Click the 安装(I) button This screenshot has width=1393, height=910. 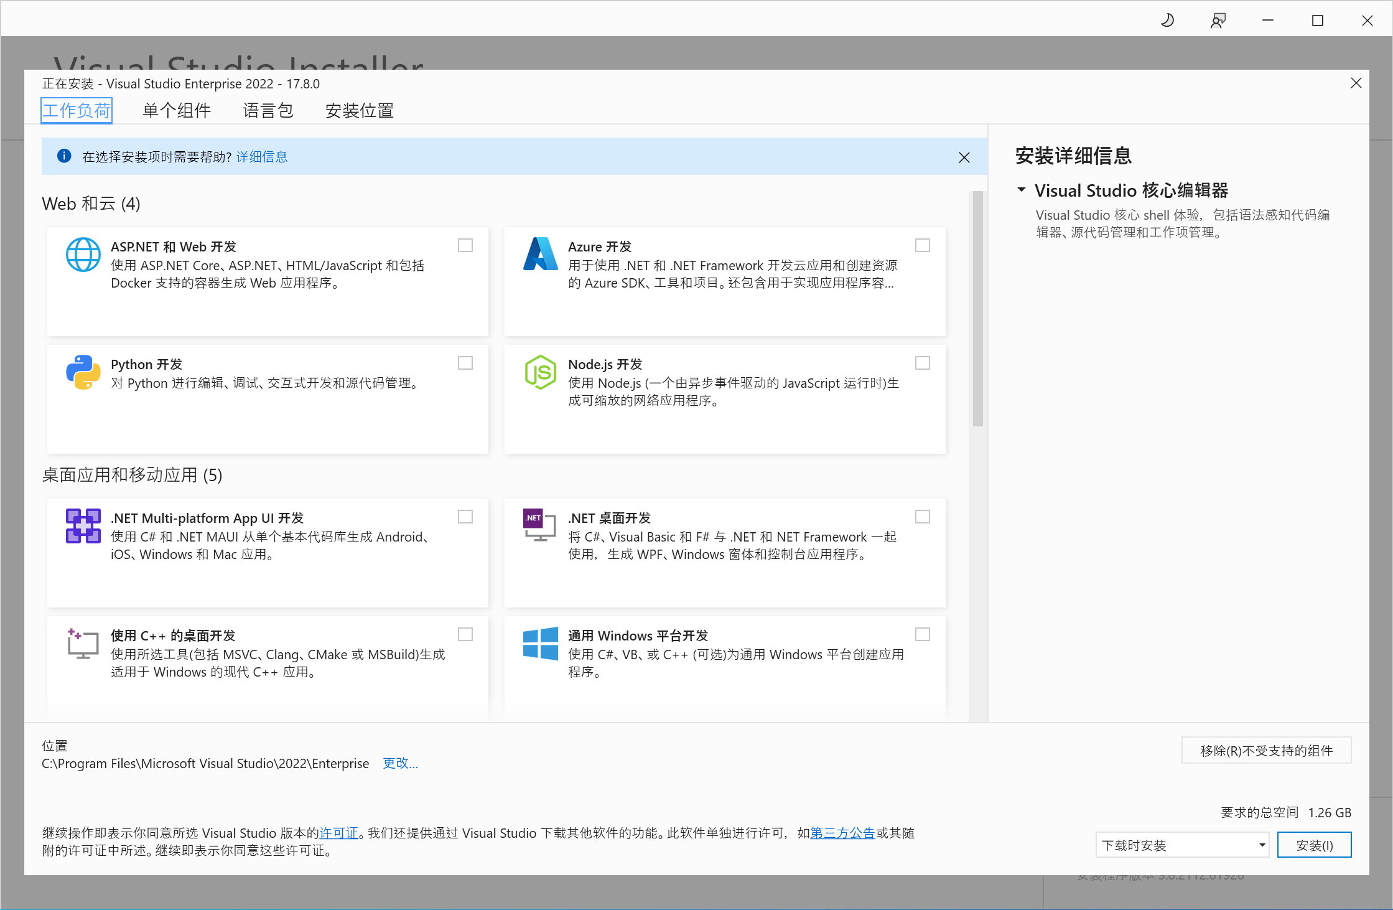tap(1314, 845)
